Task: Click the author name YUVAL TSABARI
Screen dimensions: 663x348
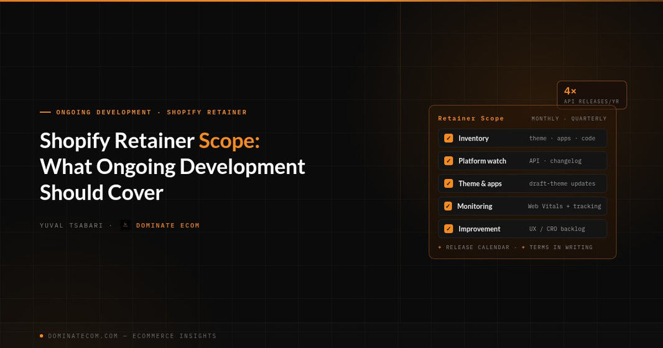Action: [72, 226]
